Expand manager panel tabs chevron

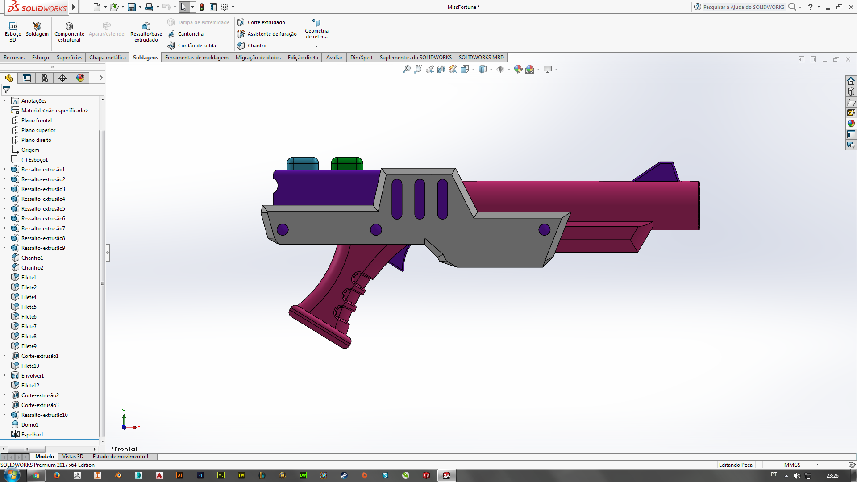[101, 78]
